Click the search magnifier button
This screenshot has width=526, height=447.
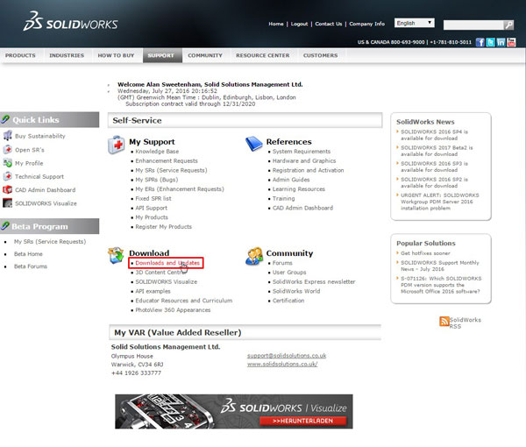508,25
